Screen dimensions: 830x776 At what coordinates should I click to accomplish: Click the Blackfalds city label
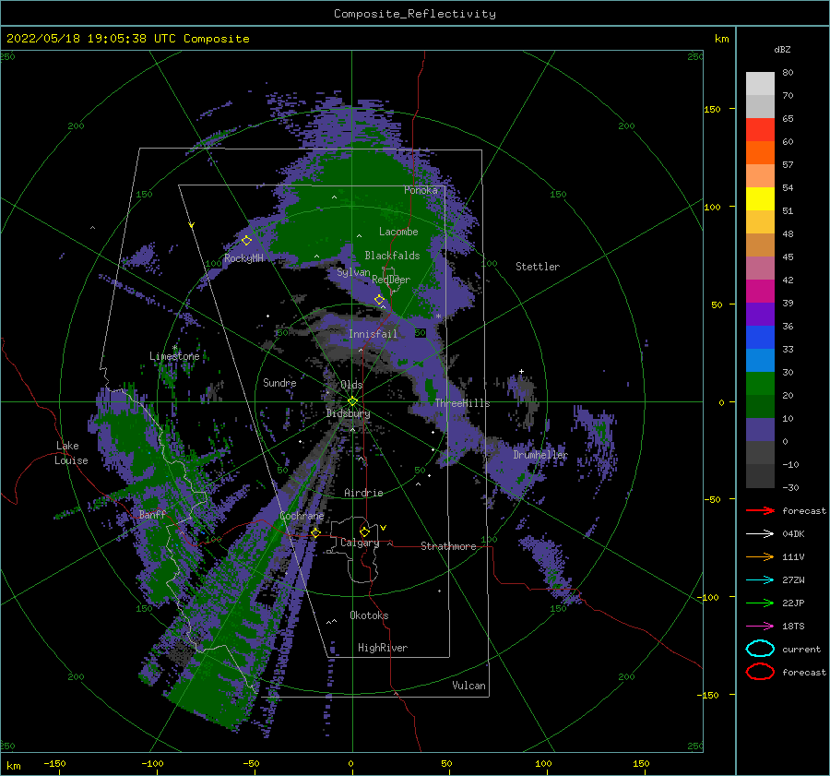[x=392, y=256]
